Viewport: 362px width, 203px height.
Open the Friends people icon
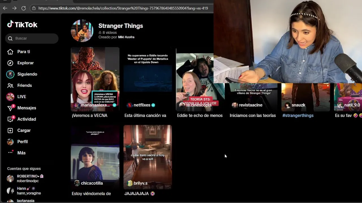pyautogui.click(x=10, y=85)
